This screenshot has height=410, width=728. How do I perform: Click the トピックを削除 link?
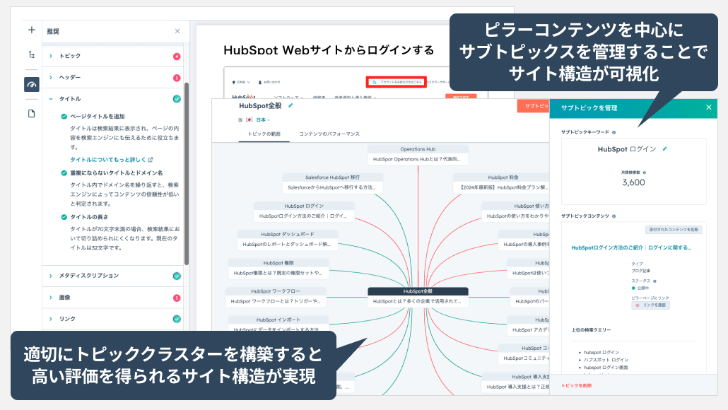pos(576,385)
